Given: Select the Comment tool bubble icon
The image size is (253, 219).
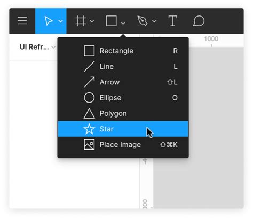Looking at the screenshot, I should pyautogui.click(x=199, y=21).
